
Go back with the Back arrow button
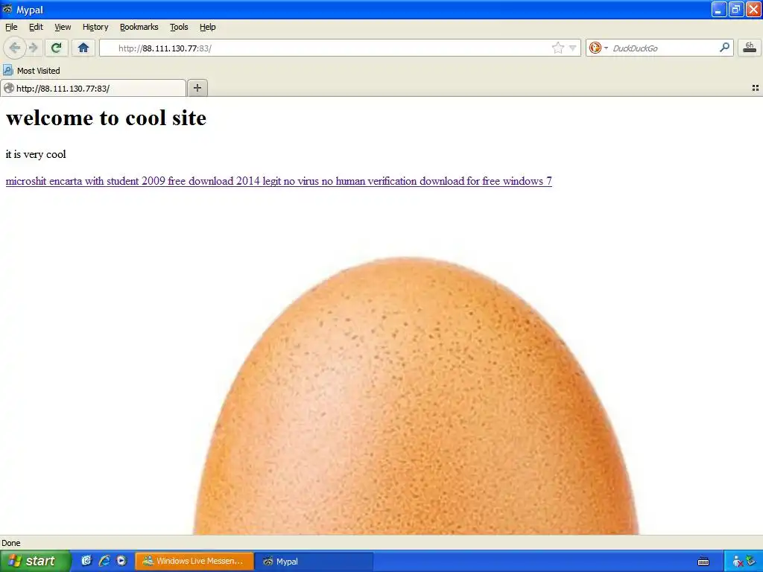click(15, 48)
